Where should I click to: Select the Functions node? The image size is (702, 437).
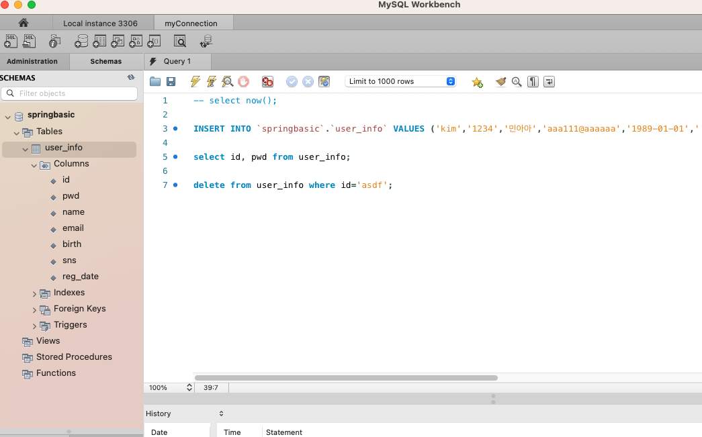point(56,373)
